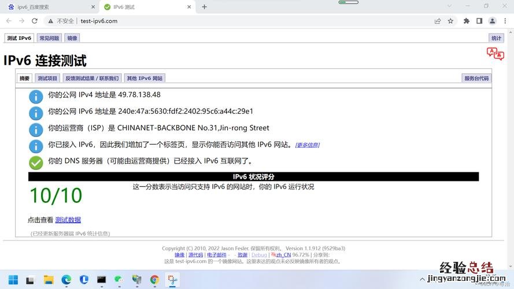Open the 服务台代码 tab
Screen dimensions: 514x289
pyautogui.click(x=476, y=78)
